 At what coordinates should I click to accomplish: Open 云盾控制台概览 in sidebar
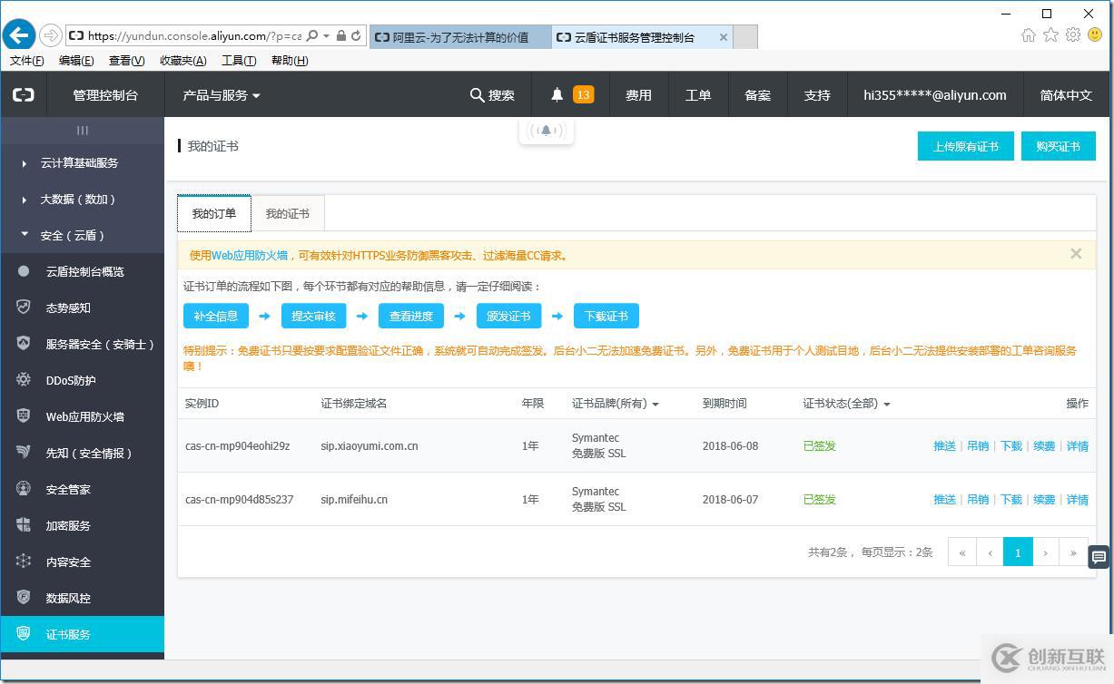coord(82,271)
